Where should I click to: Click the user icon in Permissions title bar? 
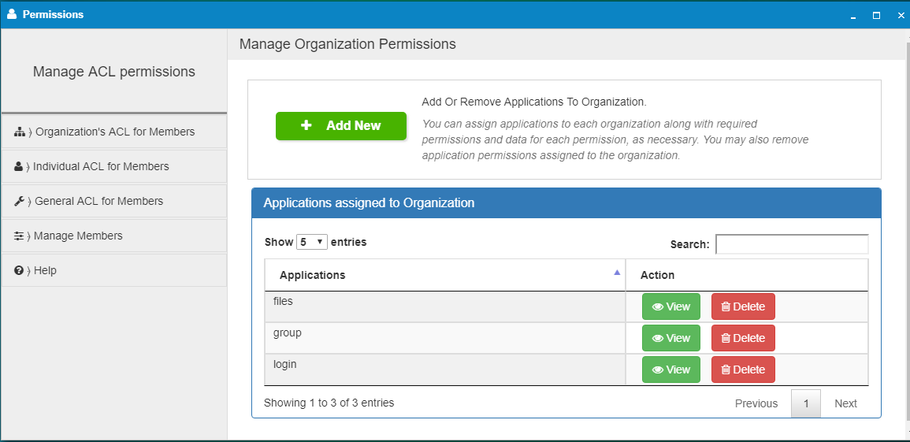(x=12, y=14)
